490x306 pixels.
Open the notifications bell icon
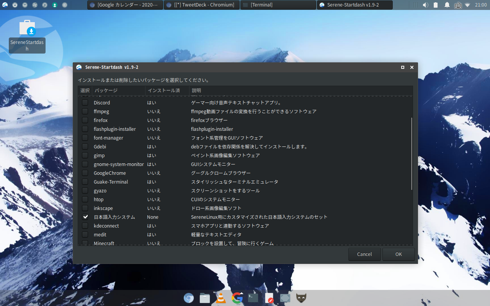447,5
